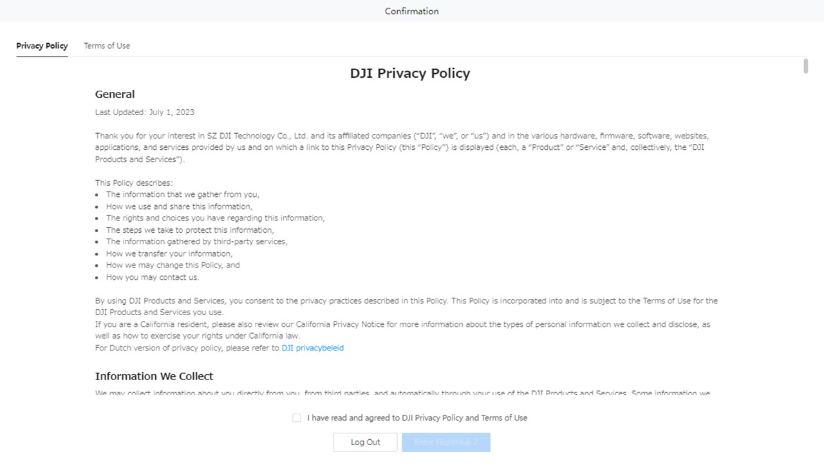
Task: Click bullet 'How we transfer your information'
Action: point(169,253)
